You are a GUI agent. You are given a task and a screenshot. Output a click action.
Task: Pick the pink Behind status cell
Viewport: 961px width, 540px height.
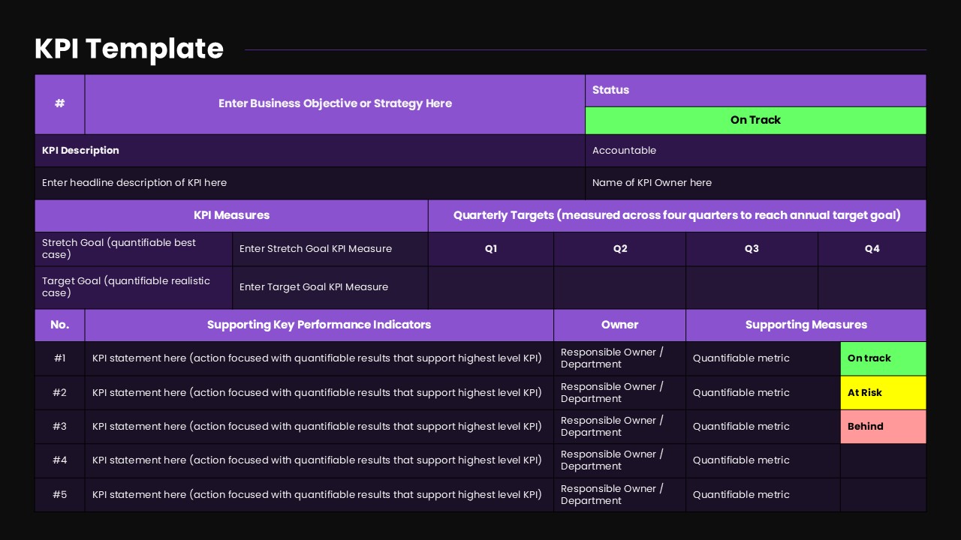point(883,426)
